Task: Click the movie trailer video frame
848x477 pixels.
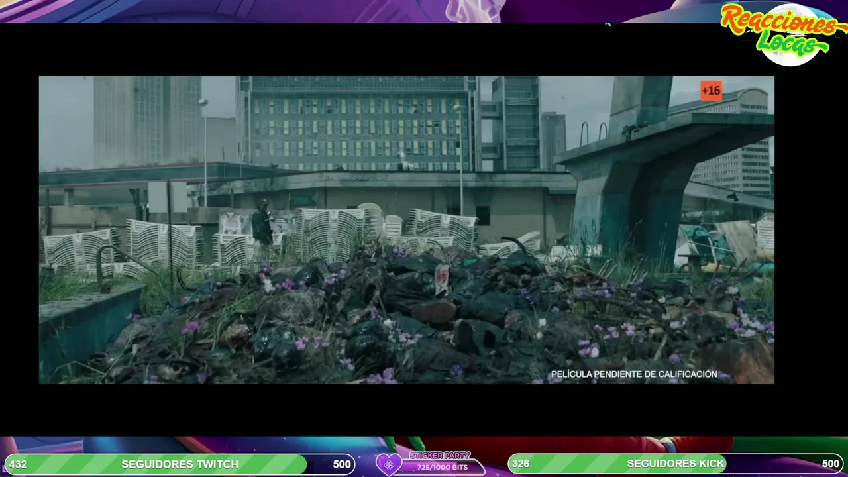Action: click(406, 230)
